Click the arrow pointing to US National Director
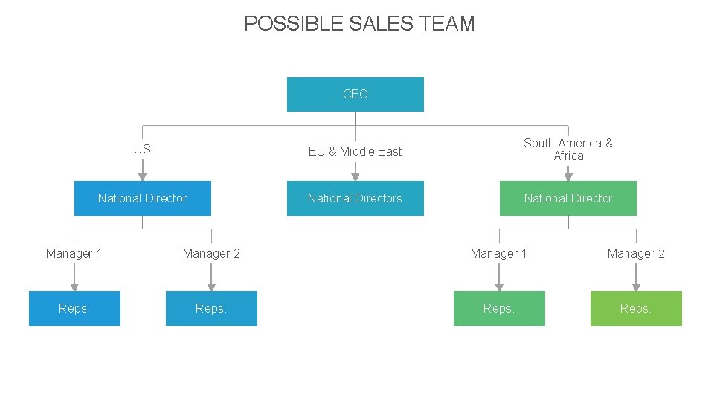This screenshot has width=714, height=402. click(142, 176)
